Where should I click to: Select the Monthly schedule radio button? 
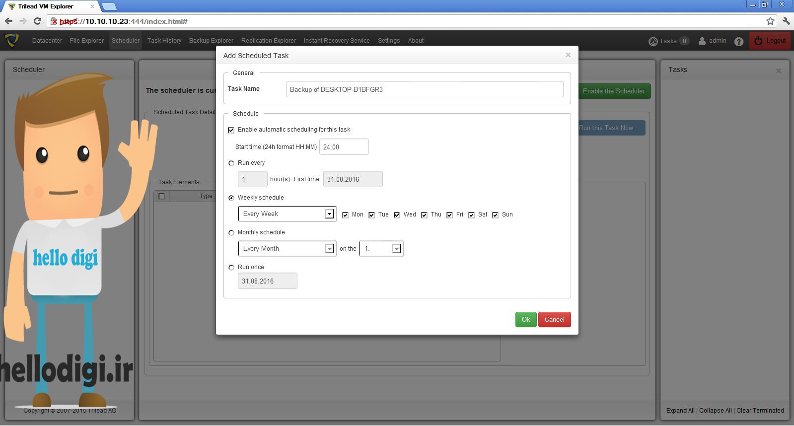(231, 233)
